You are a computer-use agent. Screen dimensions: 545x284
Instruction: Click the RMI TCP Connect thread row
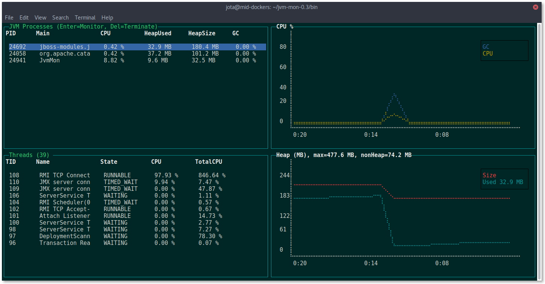(65, 175)
